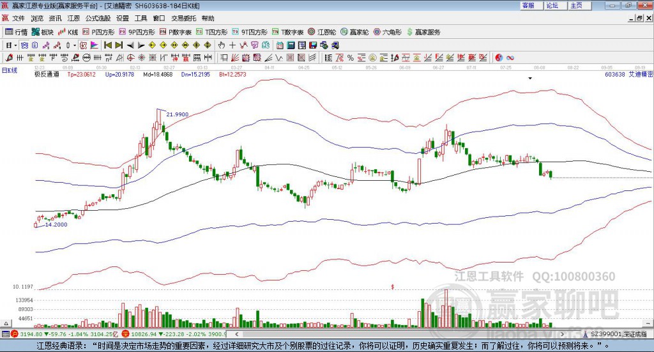Click the first yellow diamond right-arrow icon

click(x=163, y=45)
